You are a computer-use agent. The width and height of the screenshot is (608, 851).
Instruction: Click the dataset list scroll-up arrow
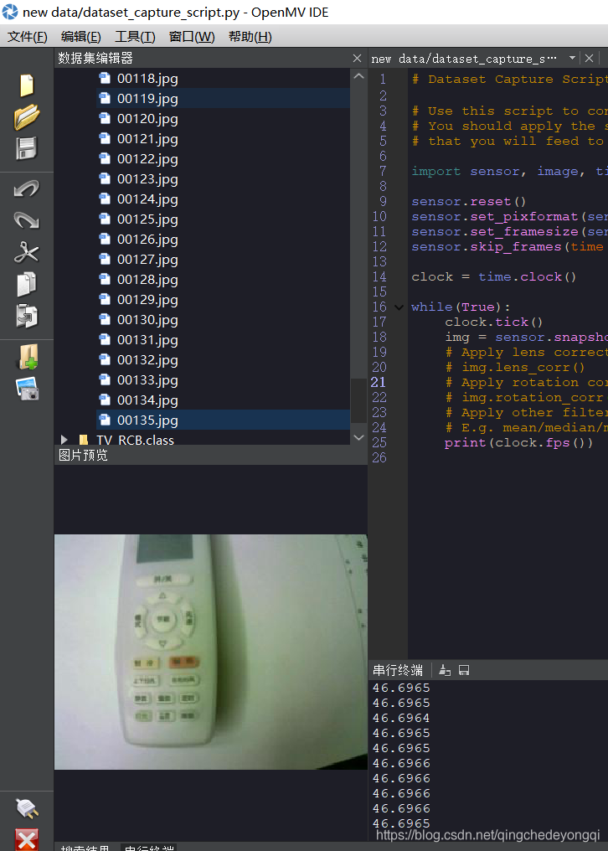358,76
